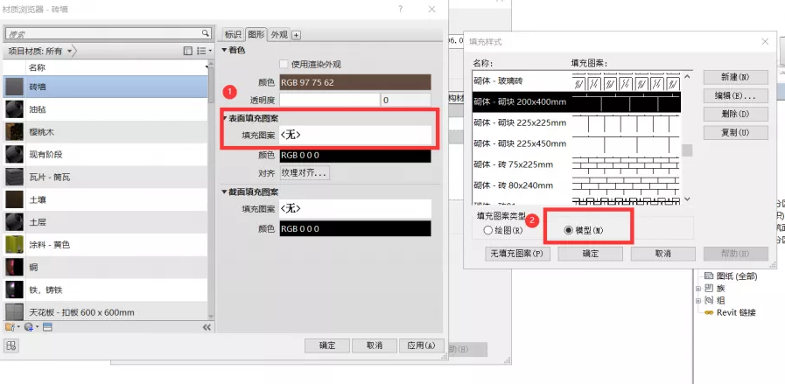
Task: Select the 油毡 material row
Action: coord(105,109)
